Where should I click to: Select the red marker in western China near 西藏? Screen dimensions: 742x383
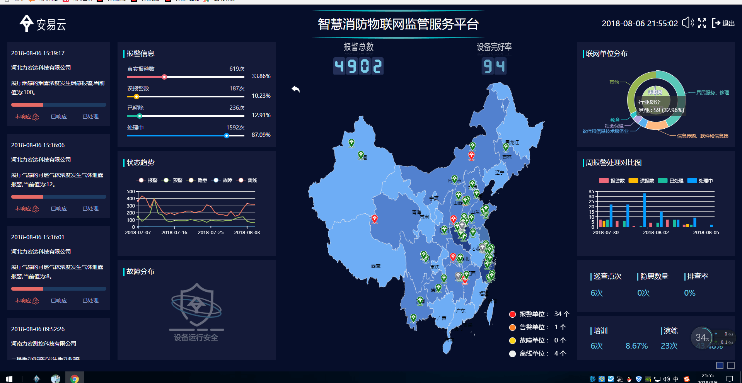click(374, 219)
